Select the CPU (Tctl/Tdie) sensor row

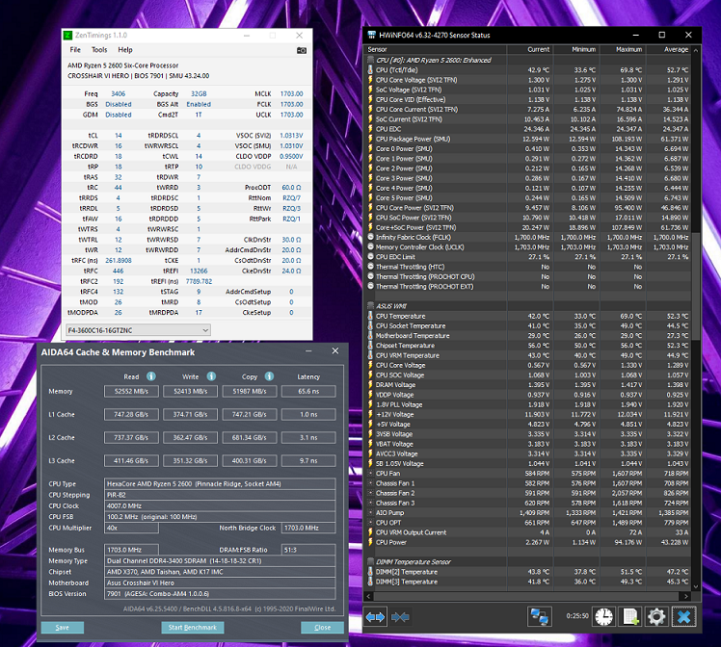pyautogui.click(x=528, y=69)
